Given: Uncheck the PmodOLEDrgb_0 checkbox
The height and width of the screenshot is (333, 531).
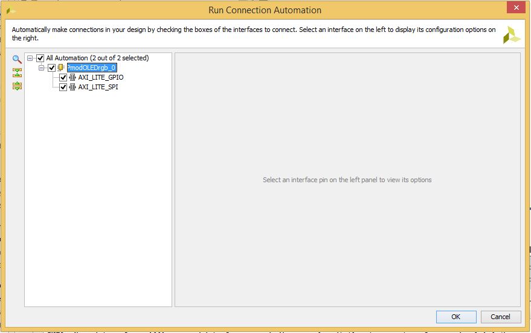Looking at the screenshot, I should tap(51, 68).
